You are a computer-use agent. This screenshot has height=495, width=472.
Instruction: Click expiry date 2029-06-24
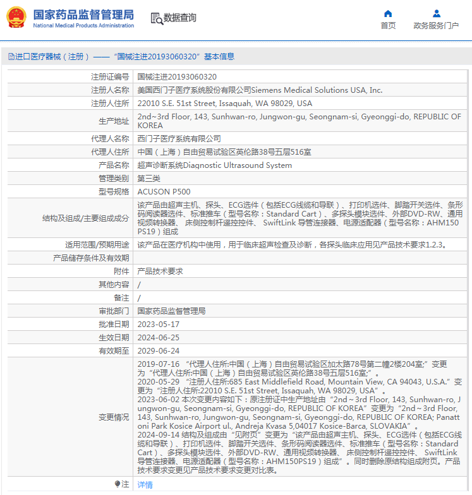[x=158, y=351]
